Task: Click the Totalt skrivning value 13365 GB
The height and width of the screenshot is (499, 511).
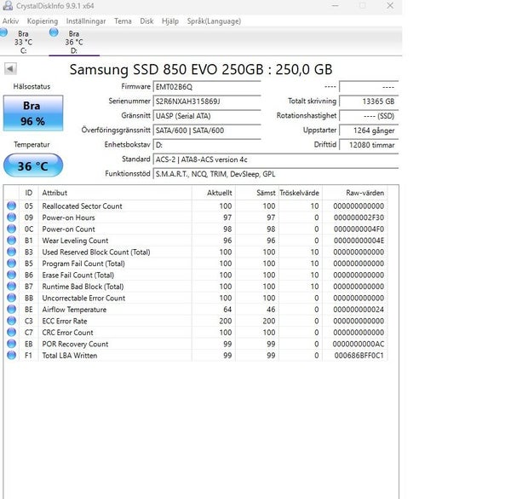Action: pos(369,102)
